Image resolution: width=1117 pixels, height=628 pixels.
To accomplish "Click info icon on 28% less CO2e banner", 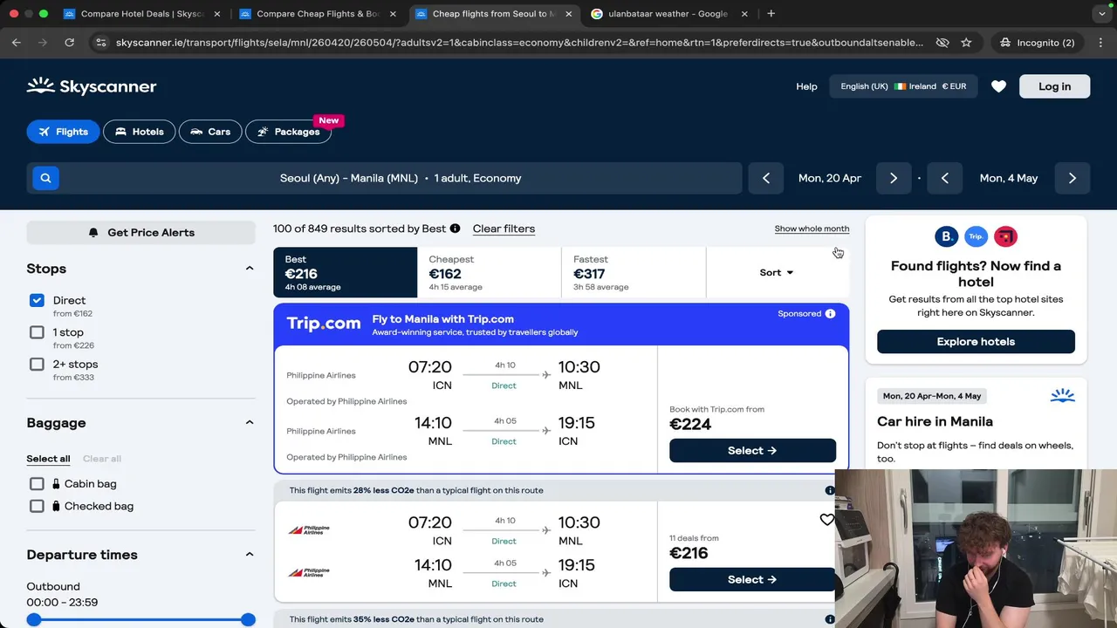I will pyautogui.click(x=830, y=490).
